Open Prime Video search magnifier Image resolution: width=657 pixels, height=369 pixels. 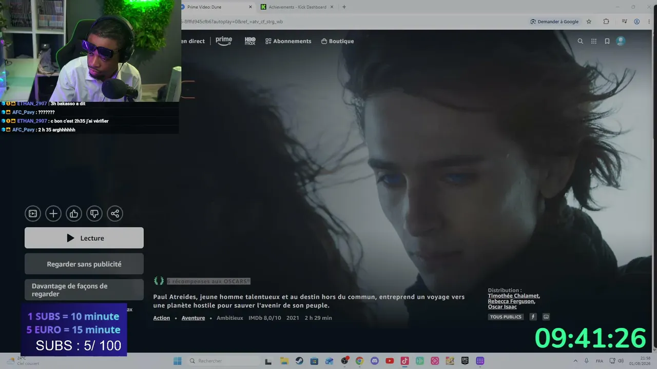(x=581, y=41)
